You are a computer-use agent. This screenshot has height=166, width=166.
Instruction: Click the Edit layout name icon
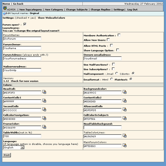(x=4, y=14)
